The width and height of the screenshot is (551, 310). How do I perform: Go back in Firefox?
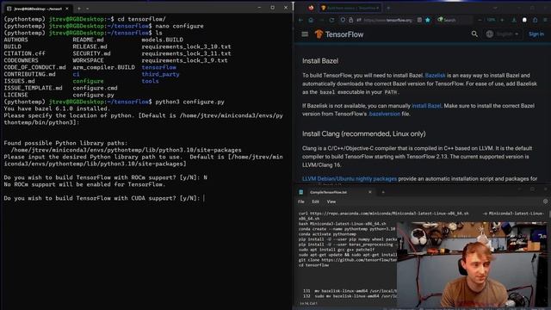(300, 20)
